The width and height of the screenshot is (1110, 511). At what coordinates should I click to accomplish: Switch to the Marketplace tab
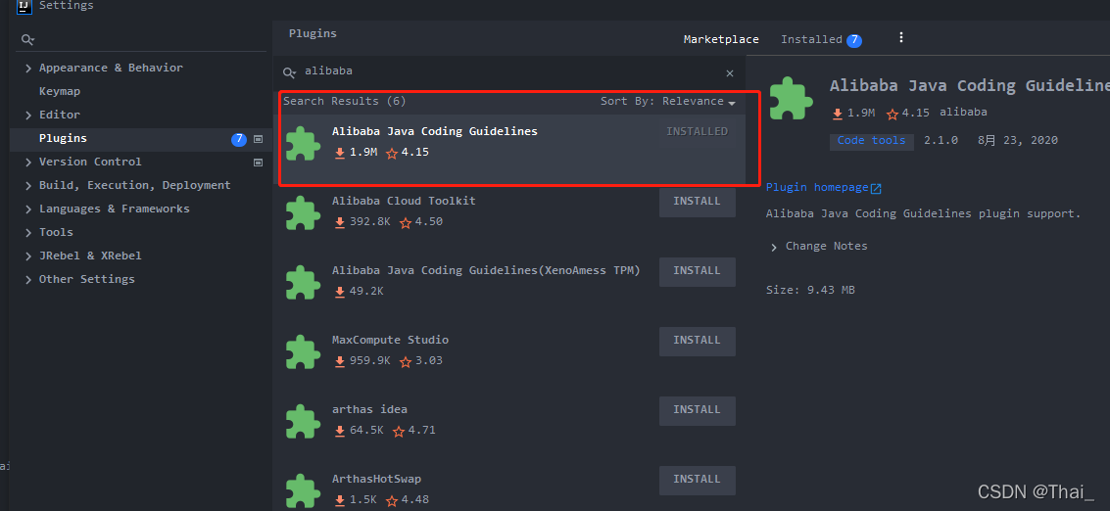[x=721, y=39]
